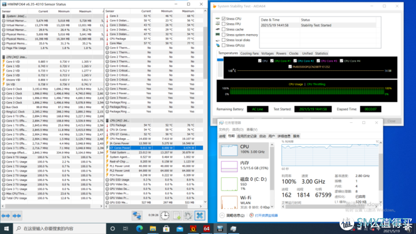The width and height of the screenshot is (416, 234).
Task: Click the shrink columns arrows icon in HWiNFO
Action: point(17,216)
